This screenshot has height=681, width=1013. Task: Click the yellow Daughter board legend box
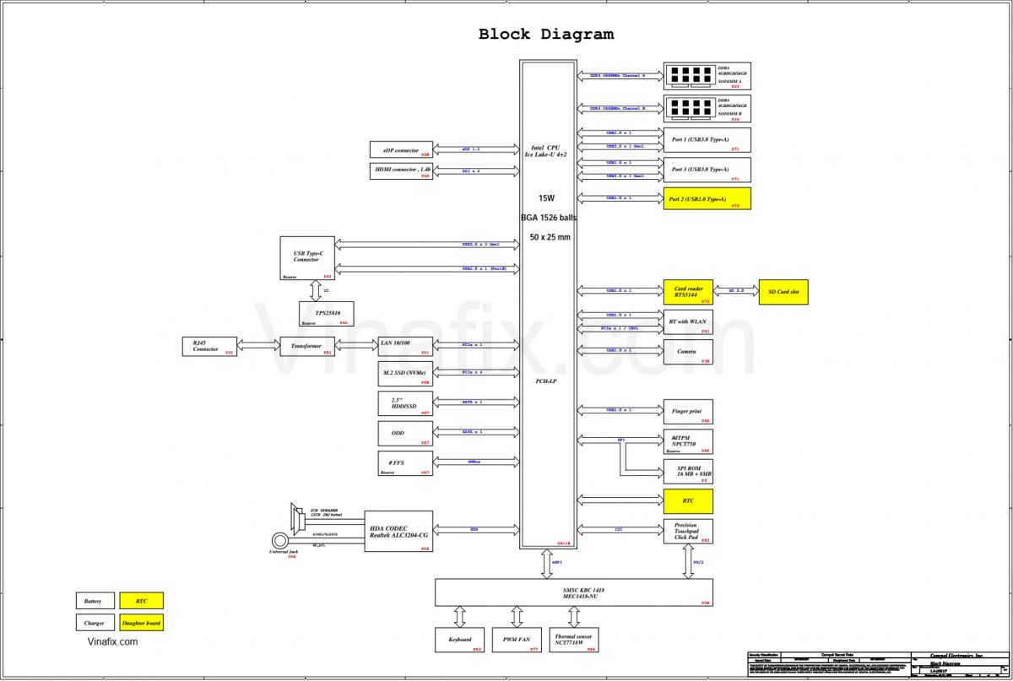tap(141, 623)
